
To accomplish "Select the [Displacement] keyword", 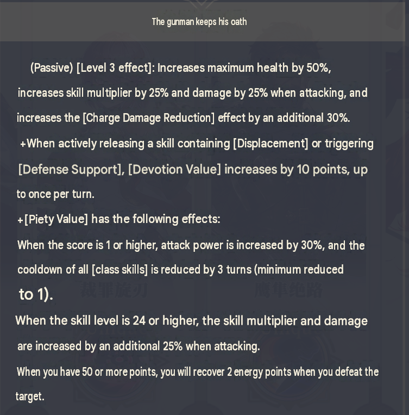I will (x=270, y=144).
